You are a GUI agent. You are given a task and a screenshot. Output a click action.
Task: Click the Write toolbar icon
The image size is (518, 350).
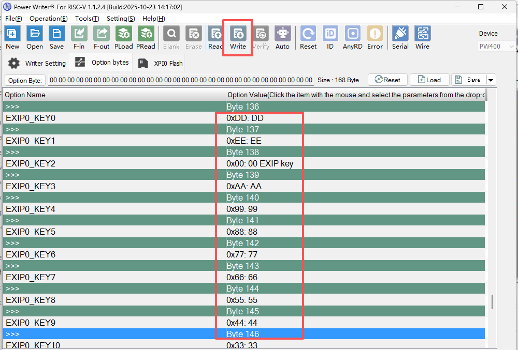pyautogui.click(x=238, y=34)
